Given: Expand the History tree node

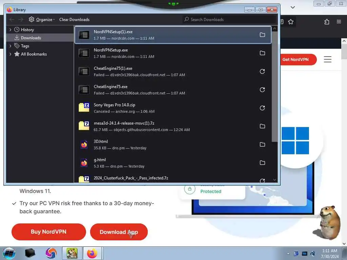Looking at the screenshot, I should pos(10,30).
